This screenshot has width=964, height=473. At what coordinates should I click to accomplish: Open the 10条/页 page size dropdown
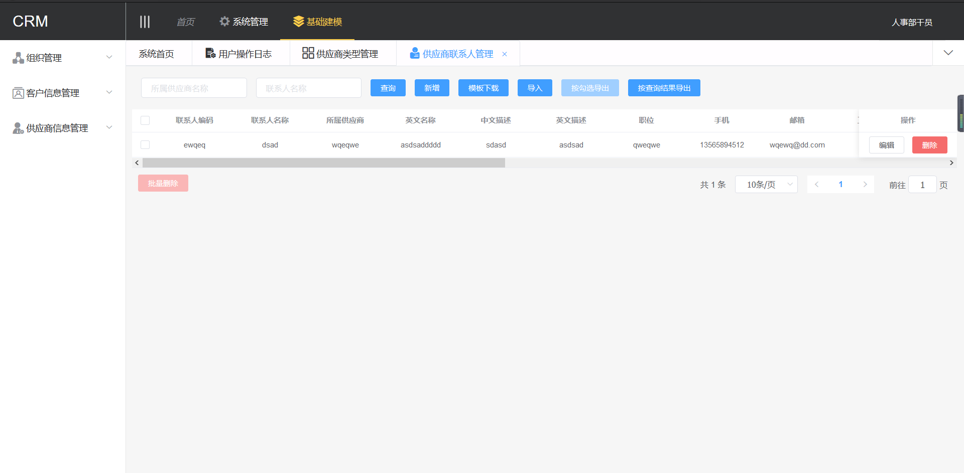click(x=766, y=185)
